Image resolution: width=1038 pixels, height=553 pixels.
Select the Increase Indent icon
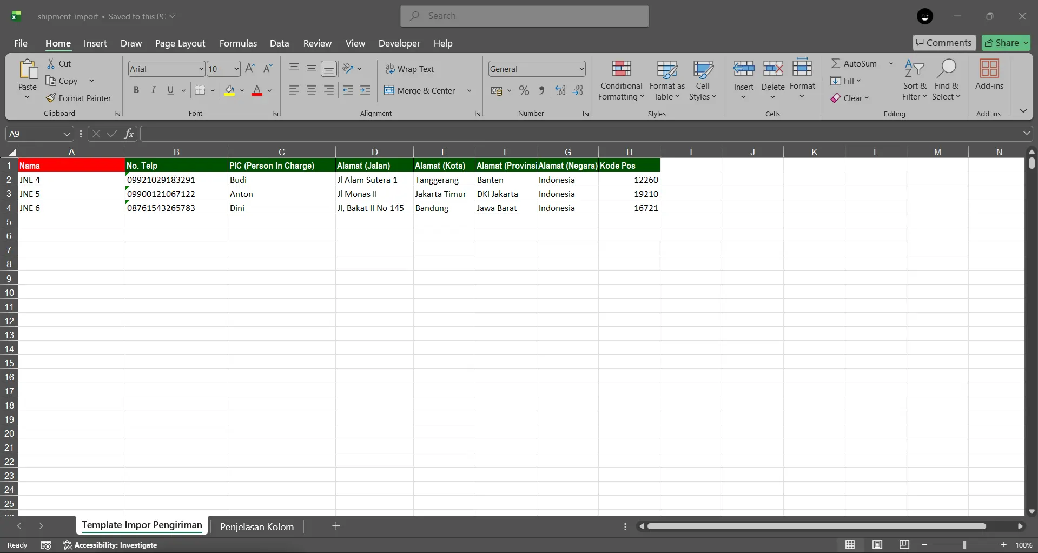(x=365, y=90)
